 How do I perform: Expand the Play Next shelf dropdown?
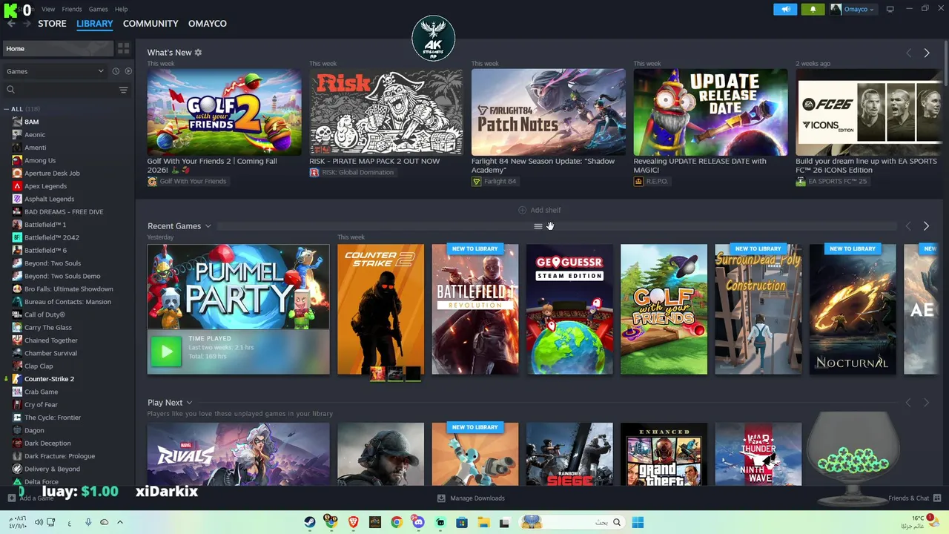189,403
